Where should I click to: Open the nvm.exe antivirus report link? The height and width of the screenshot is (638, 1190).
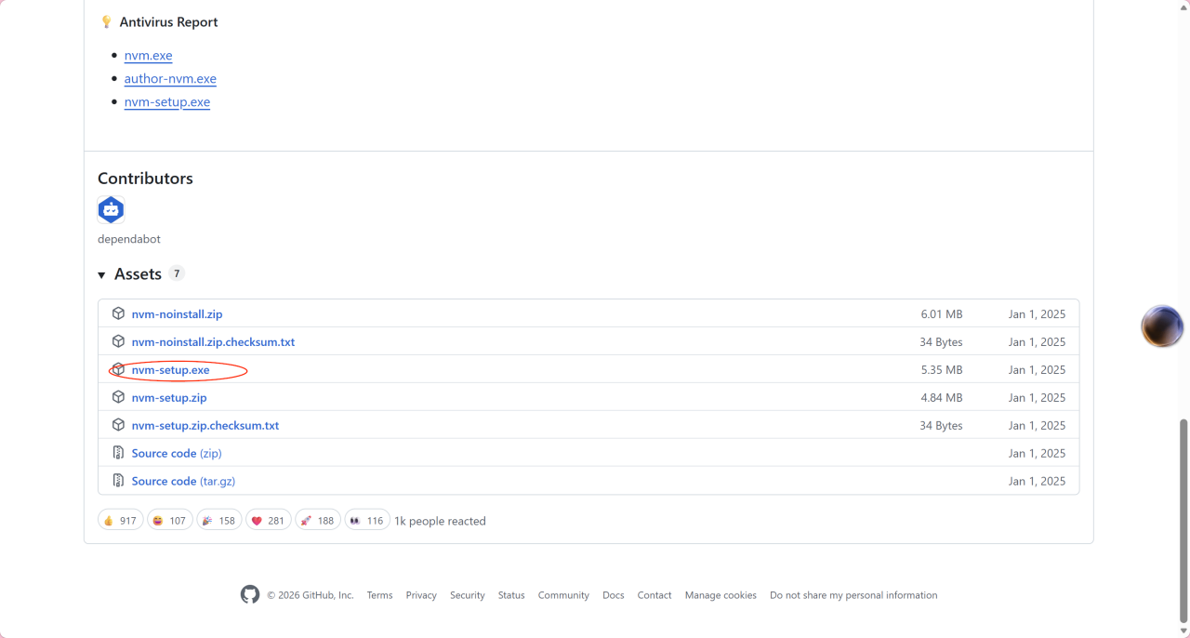(148, 56)
